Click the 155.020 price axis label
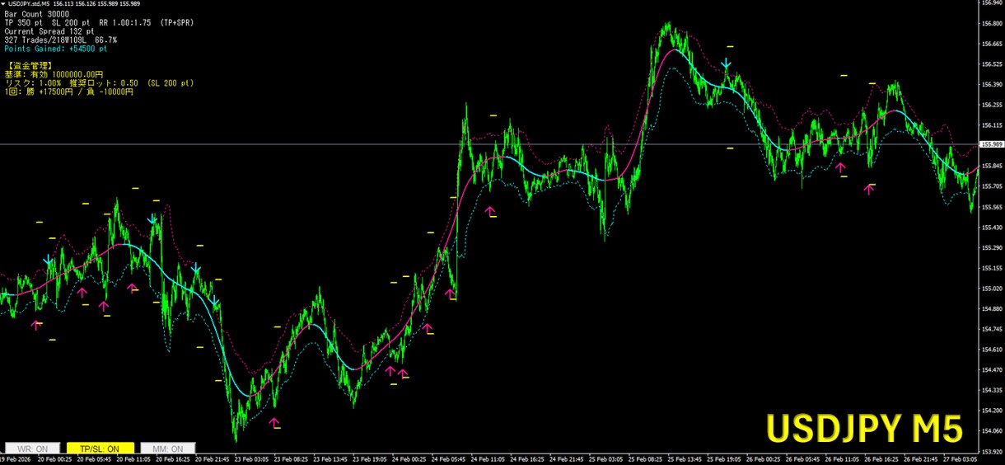The width and height of the screenshot is (1005, 465). (992, 289)
